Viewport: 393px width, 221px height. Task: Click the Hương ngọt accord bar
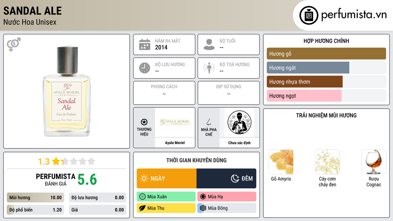click(x=326, y=96)
